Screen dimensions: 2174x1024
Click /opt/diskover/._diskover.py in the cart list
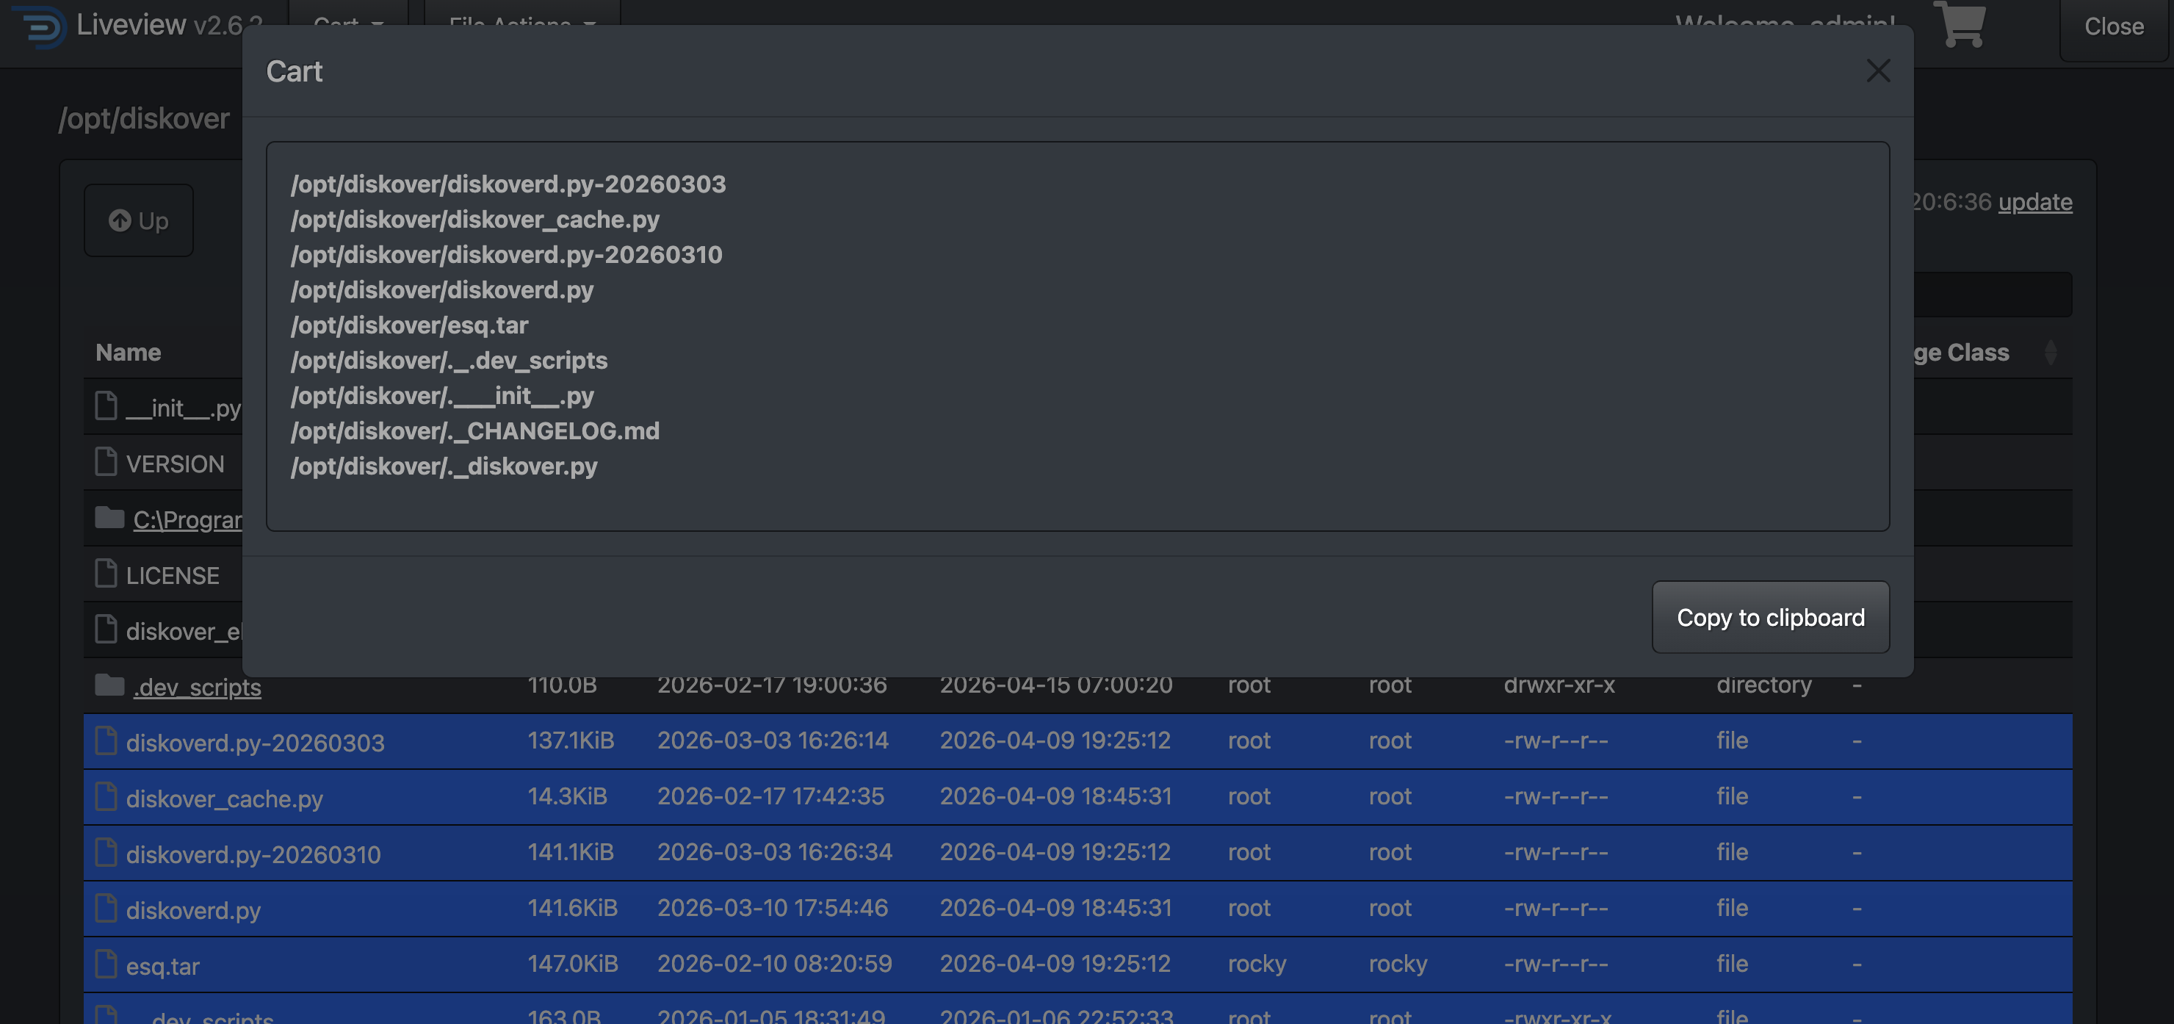coord(444,467)
